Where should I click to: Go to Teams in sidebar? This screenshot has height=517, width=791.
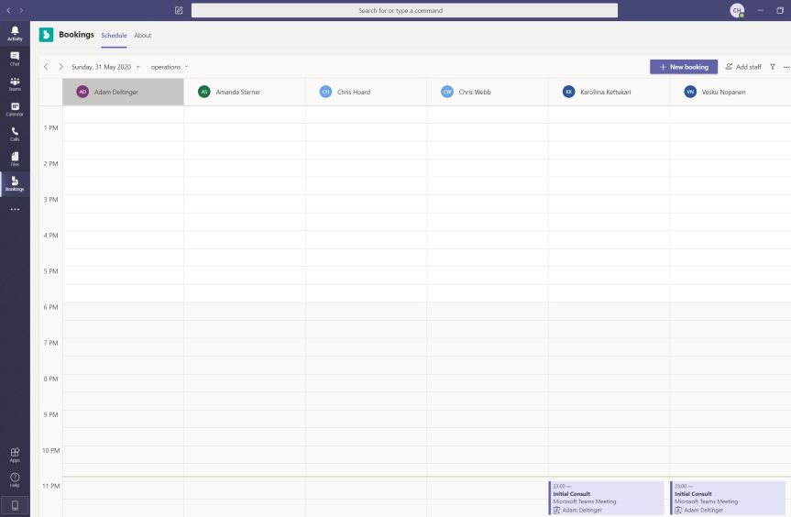click(x=15, y=83)
